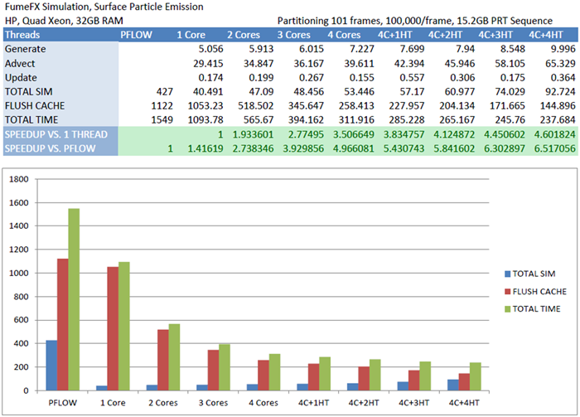The height and width of the screenshot is (417, 580).
Task: Click the Advect row label
Action: click(x=20, y=64)
